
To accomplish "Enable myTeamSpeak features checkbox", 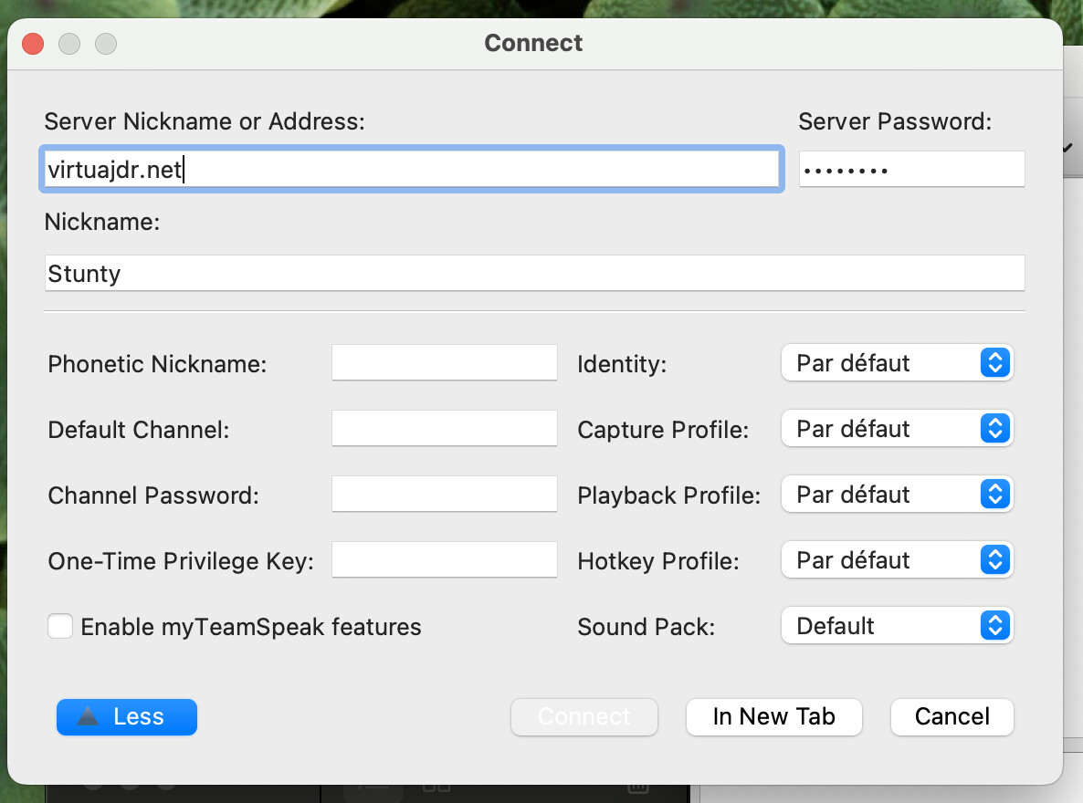I will tap(61, 627).
